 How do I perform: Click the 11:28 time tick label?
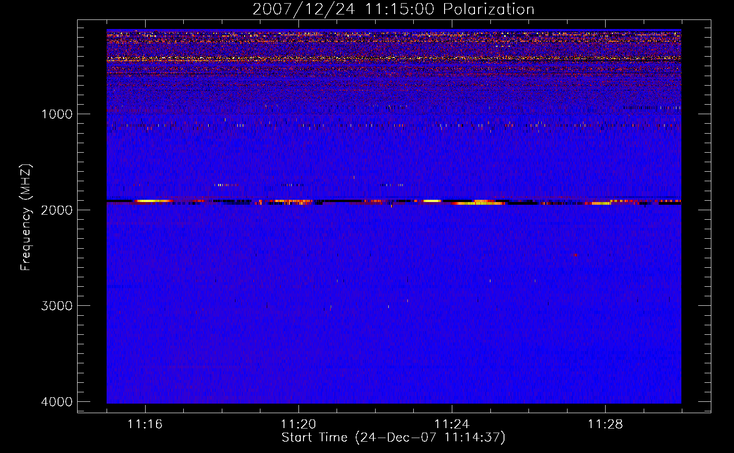coord(606,424)
